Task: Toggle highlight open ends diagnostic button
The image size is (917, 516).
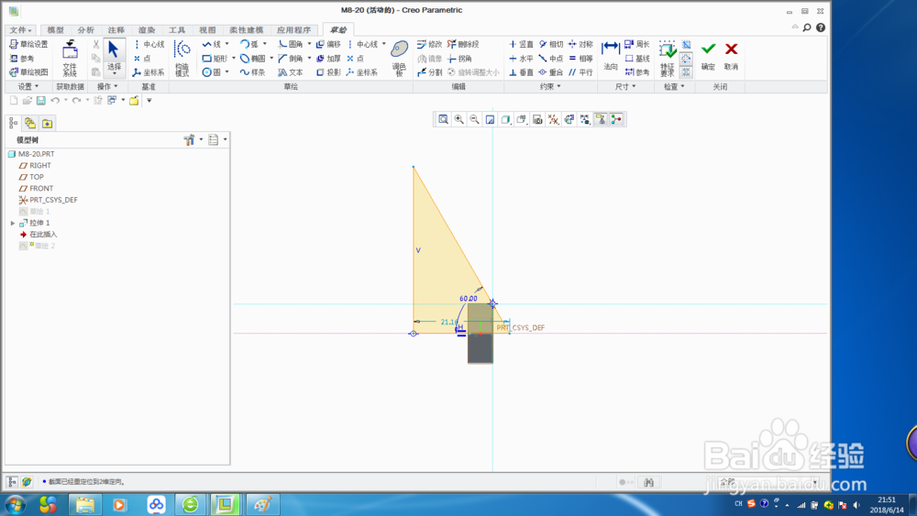Action: pos(686,59)
